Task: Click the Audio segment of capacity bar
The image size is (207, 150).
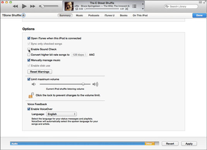Action: 77,143
